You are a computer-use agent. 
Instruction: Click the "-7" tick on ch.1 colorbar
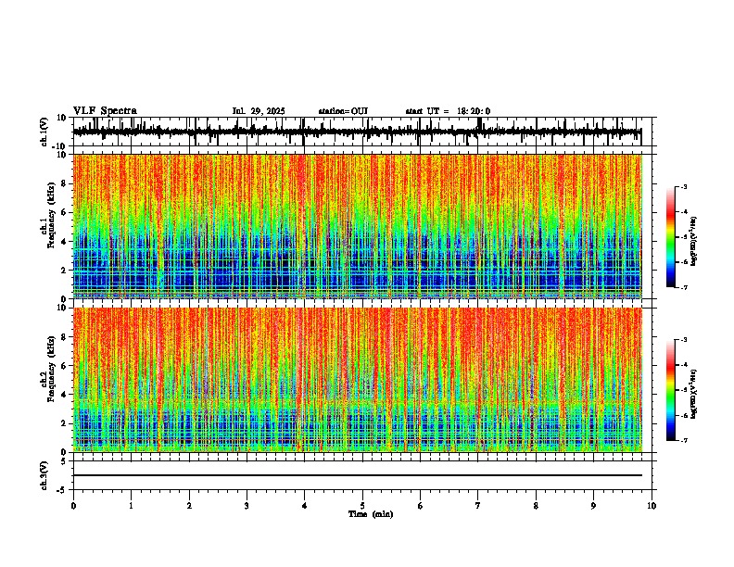click(684, 287)
